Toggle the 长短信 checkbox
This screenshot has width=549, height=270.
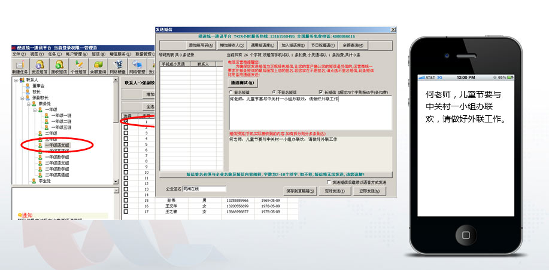pos(321,92)
